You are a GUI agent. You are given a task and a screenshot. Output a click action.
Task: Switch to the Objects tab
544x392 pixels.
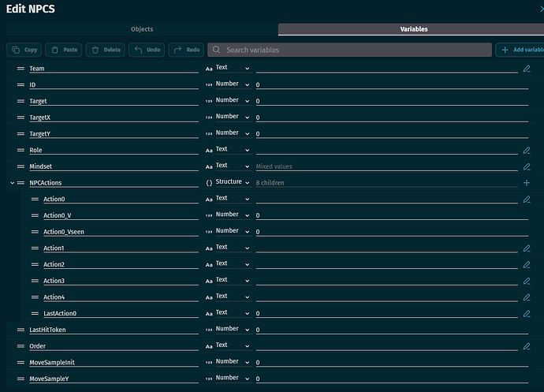click(142, 29)
